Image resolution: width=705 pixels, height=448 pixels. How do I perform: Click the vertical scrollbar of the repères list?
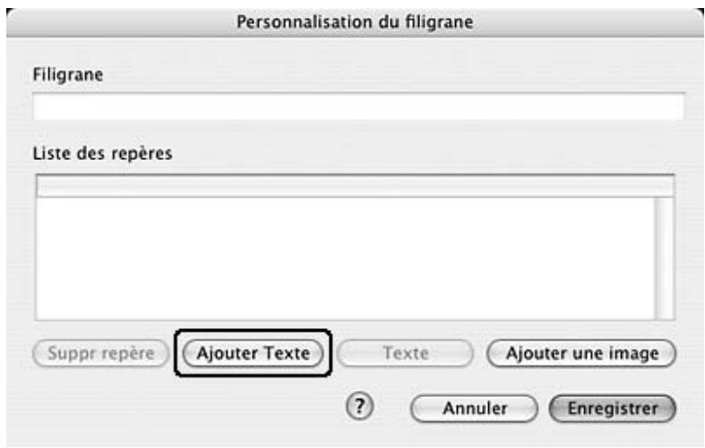[665, 258]
